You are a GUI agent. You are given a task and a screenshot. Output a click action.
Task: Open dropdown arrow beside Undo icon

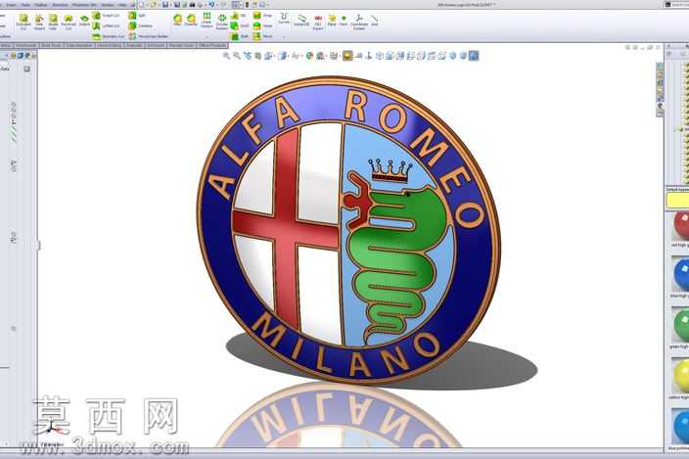[218, 5]
